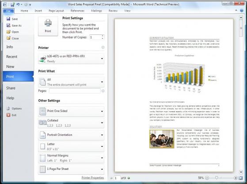Click the Exit icon in the sidebar
This screenshot has width=247, height=184.
point(8,115)
